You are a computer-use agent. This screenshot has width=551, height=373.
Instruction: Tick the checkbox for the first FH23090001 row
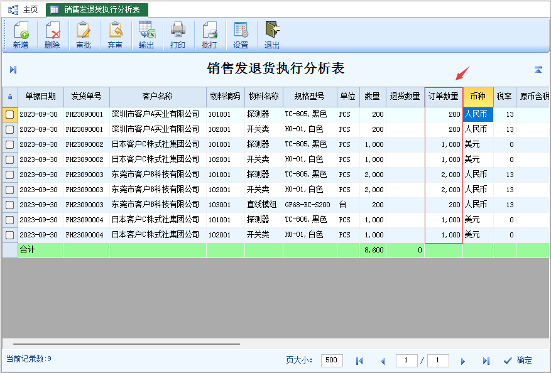point(10,114)
